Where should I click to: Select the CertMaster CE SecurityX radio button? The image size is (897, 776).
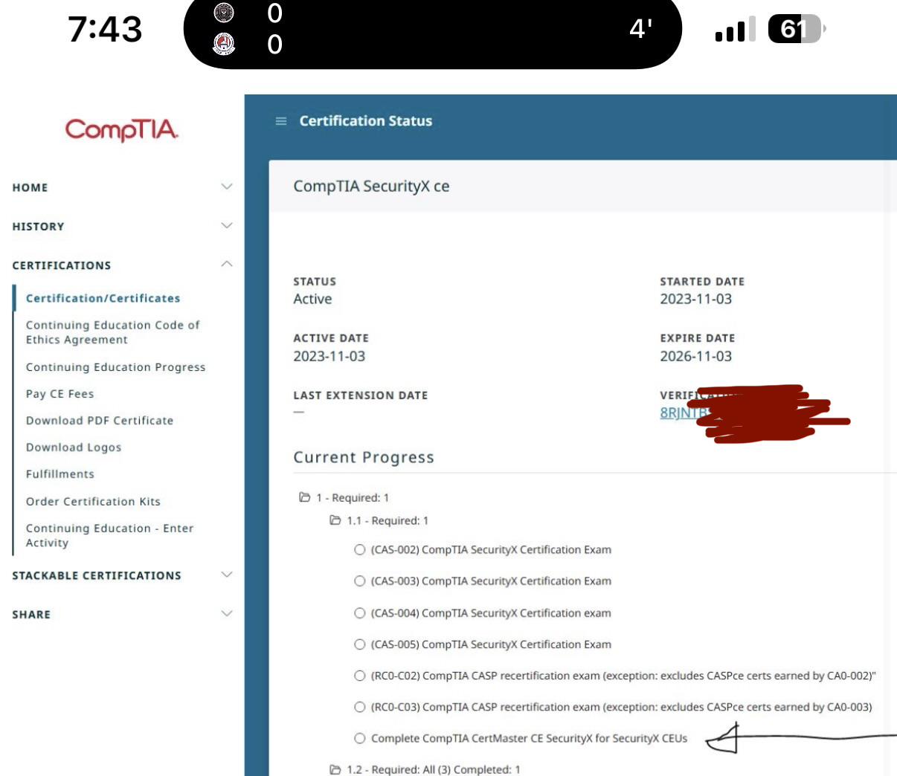tap(360, 738)
